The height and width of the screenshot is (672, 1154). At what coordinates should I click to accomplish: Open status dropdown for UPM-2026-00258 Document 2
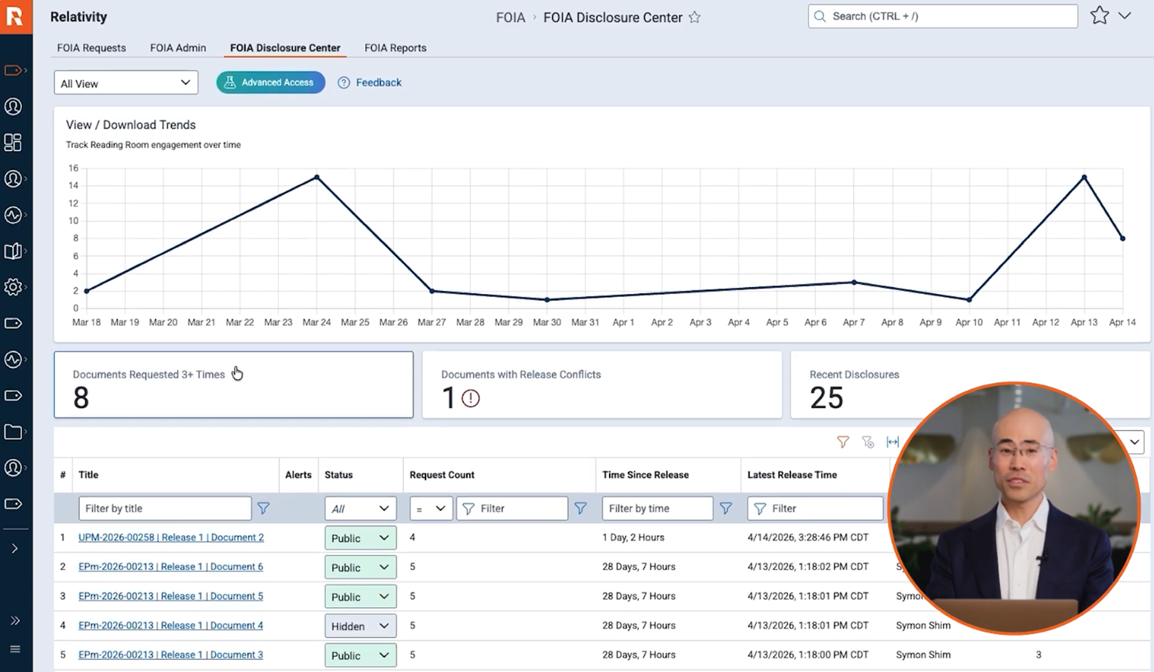(x=361, y=538)
